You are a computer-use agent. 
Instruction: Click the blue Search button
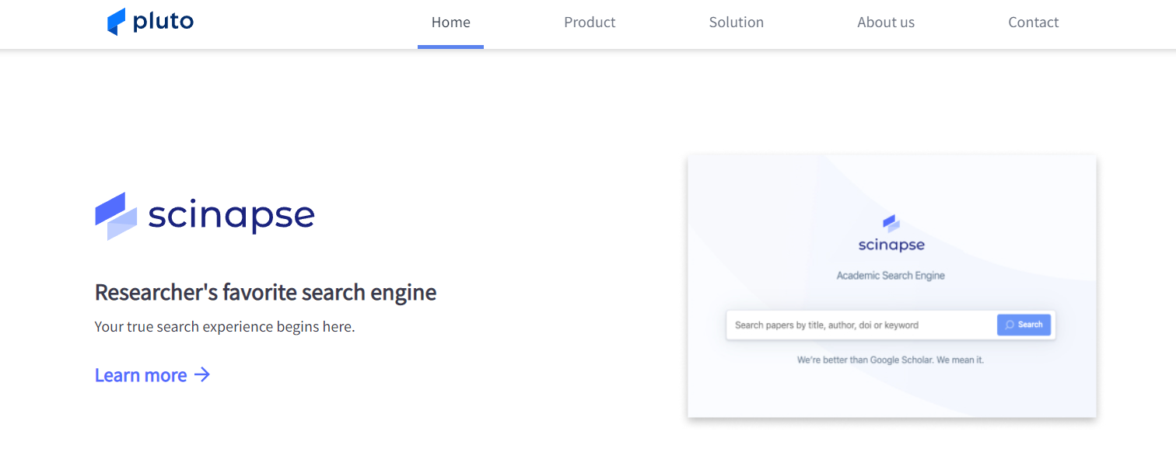click(1024, 325)
